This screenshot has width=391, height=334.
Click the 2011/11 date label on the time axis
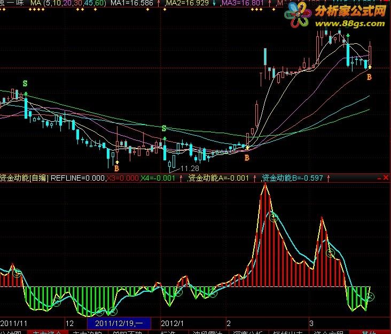(x=14, y=323)
